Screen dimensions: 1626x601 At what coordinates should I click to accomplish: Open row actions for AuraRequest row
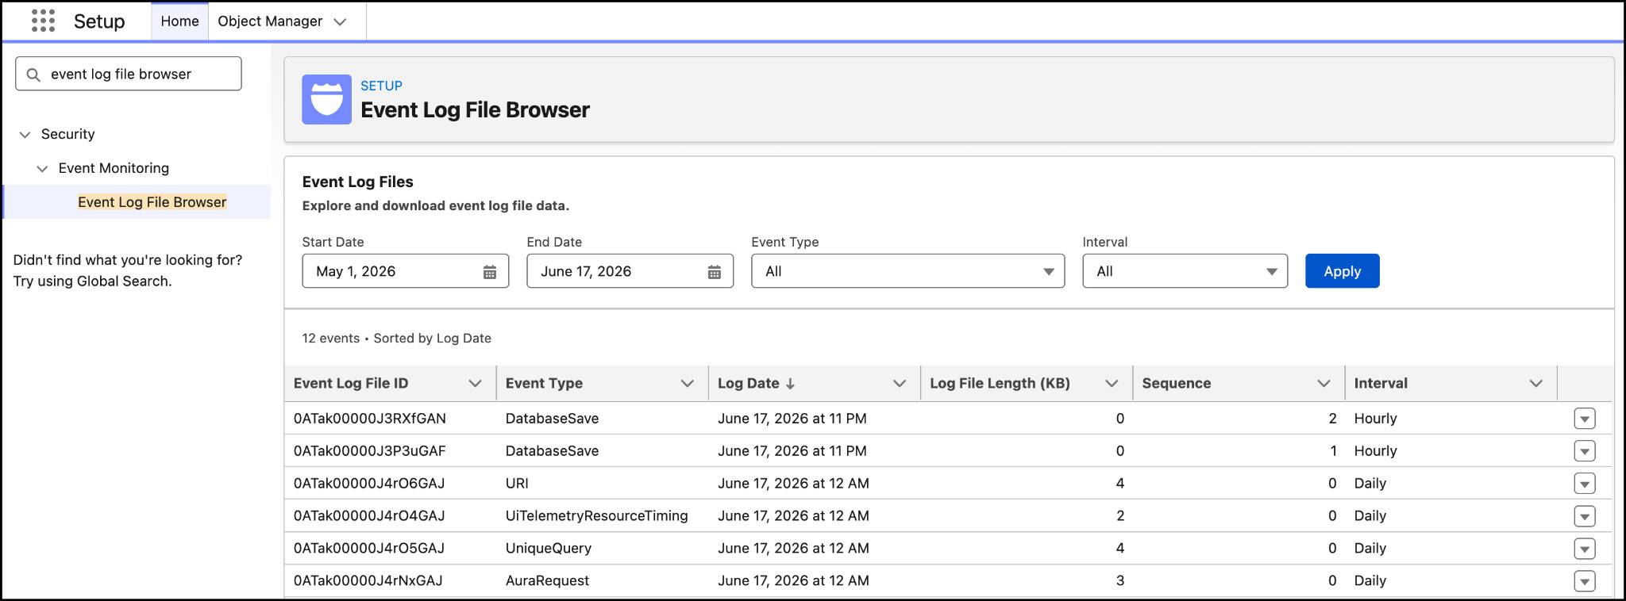(1584, 581)
